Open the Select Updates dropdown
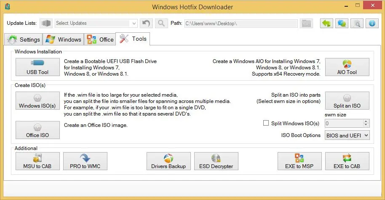 click(96, 23)
